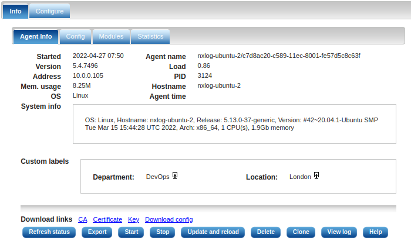
Task: Select the Agent Info sub-tab
Action: click(36, 36)
